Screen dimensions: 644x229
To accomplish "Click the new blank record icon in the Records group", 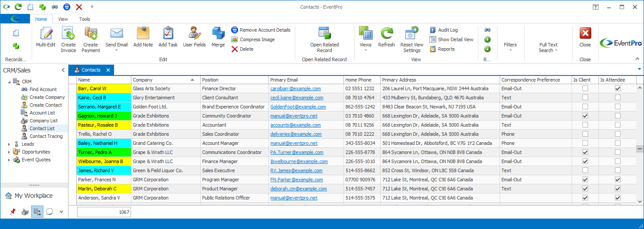I will tap(16, 33).
